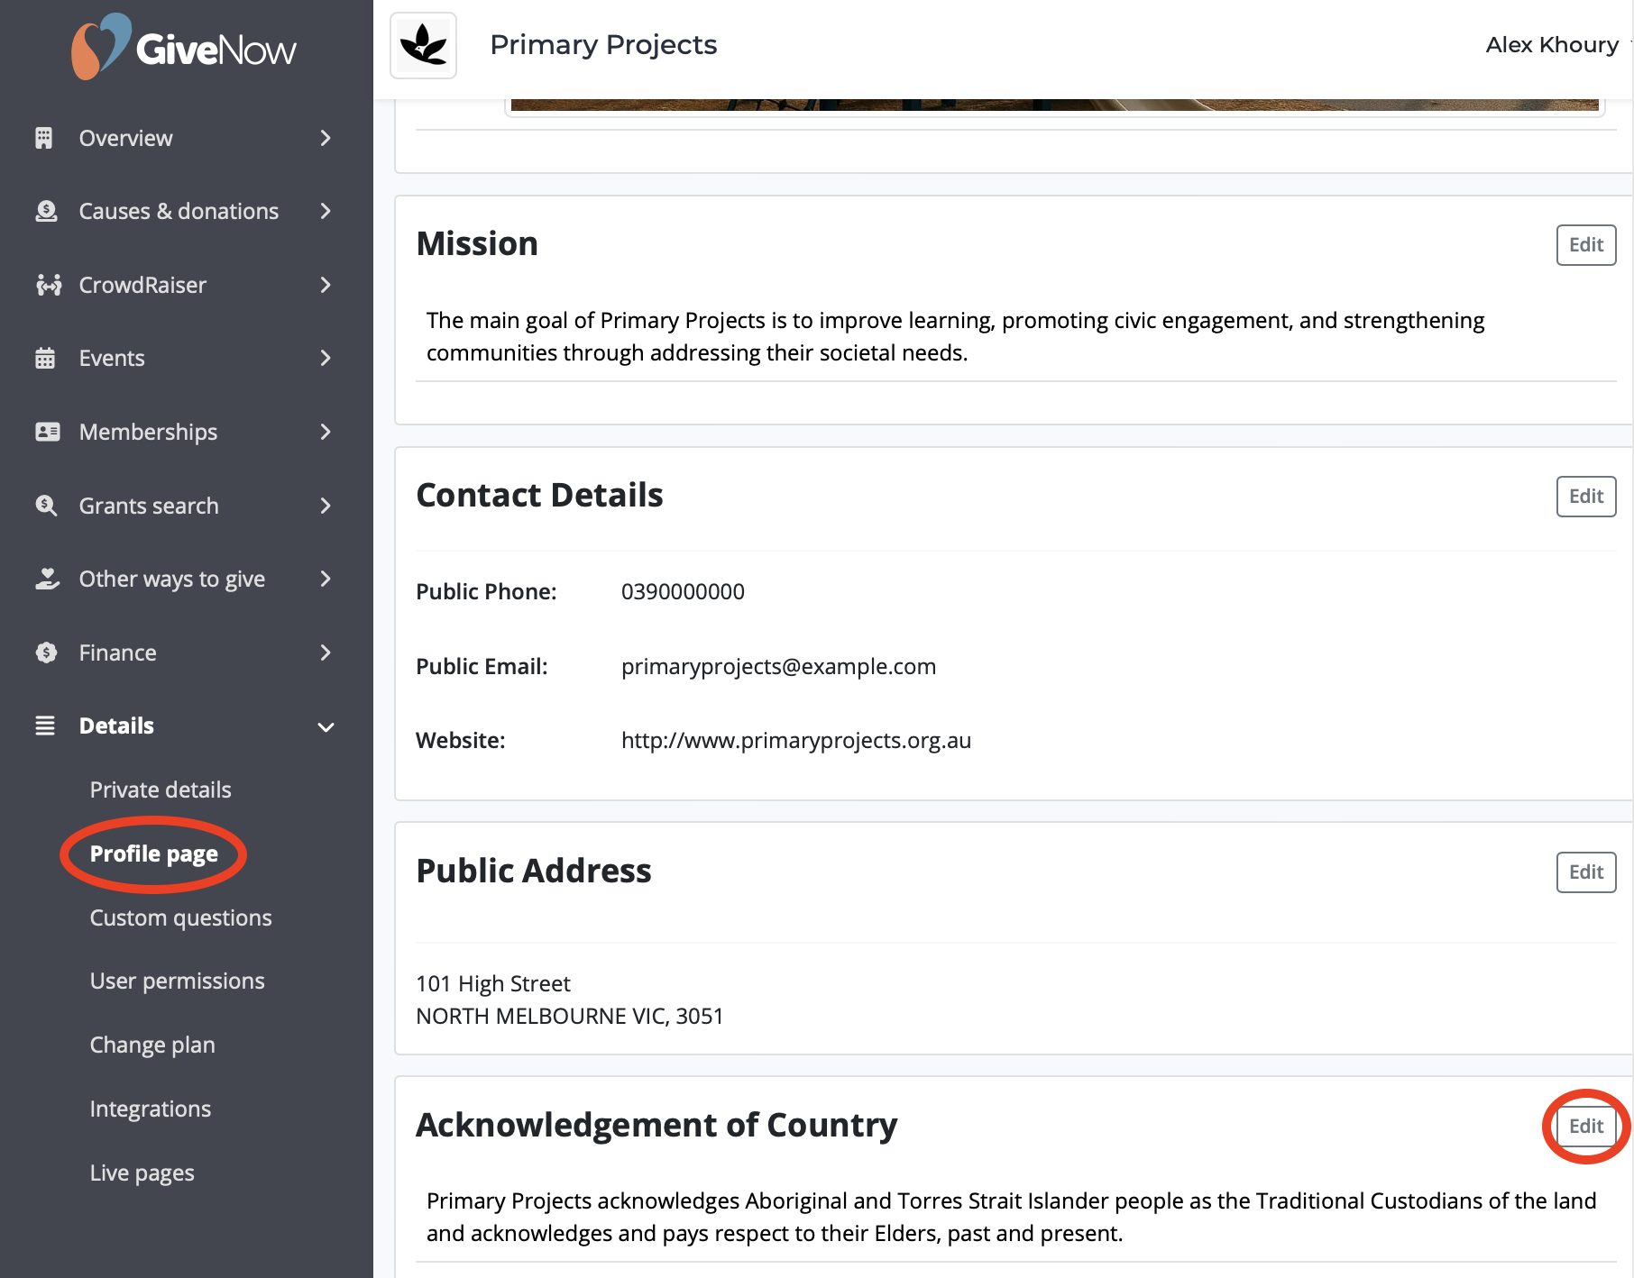The height and width of the screenshot is (1278, 1634).
Task: Expand the Overview chevron arrow
Action: [x=326, y=138]
